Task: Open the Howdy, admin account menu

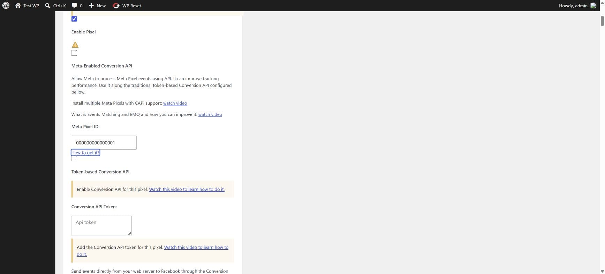Action: [x=577, y=6]
